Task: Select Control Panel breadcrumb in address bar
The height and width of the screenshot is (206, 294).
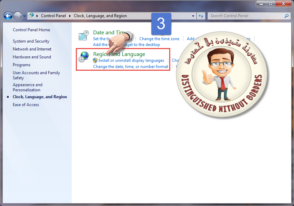Action: coord(53,16)
